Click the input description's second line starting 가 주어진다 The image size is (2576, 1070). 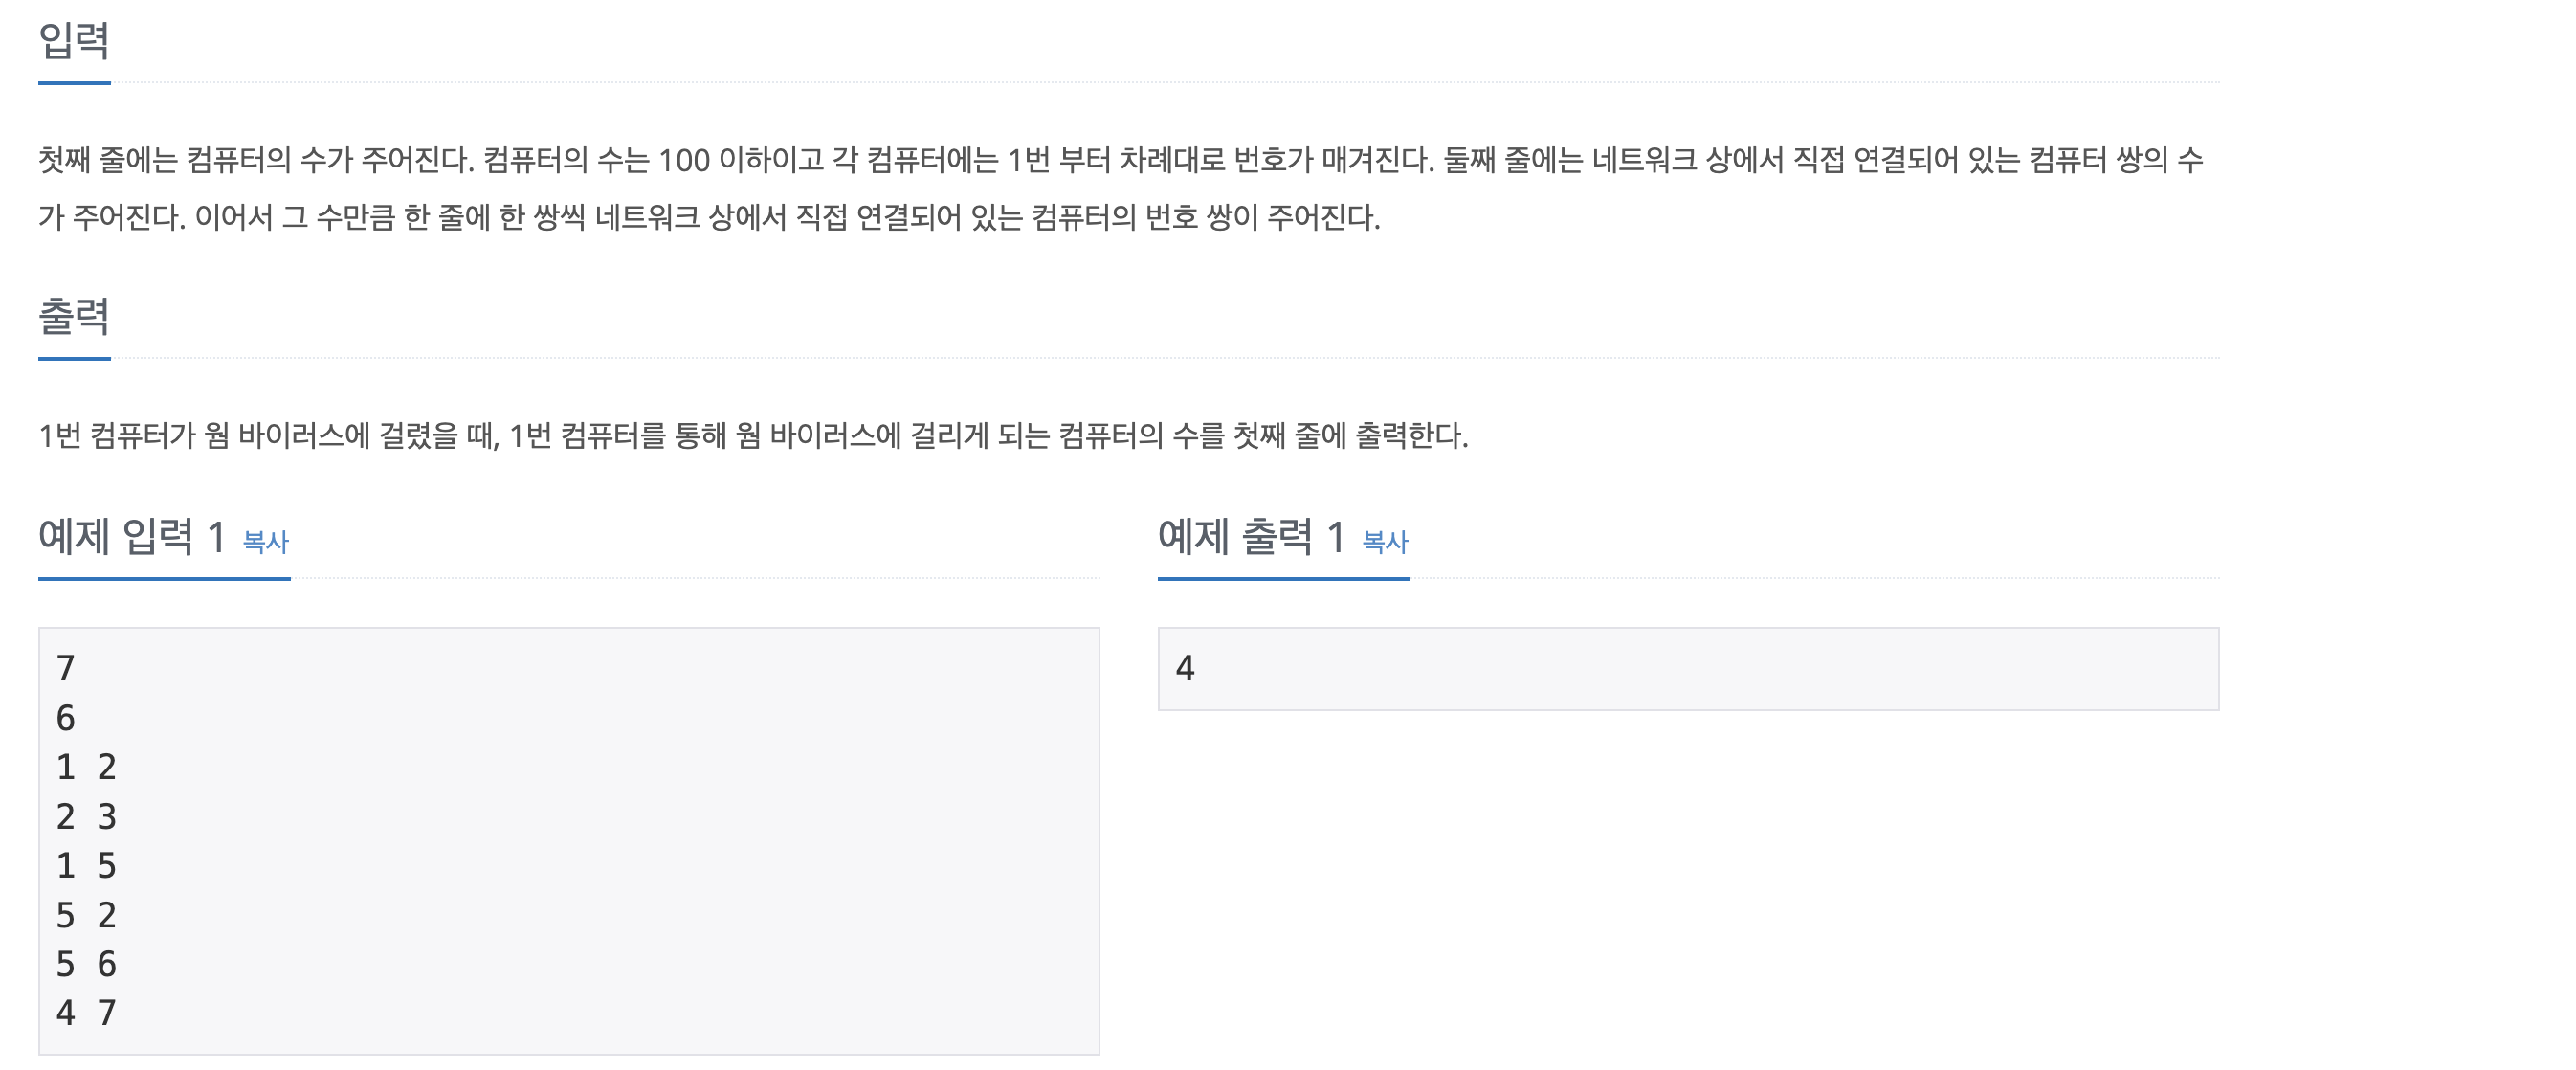[709, 217]
